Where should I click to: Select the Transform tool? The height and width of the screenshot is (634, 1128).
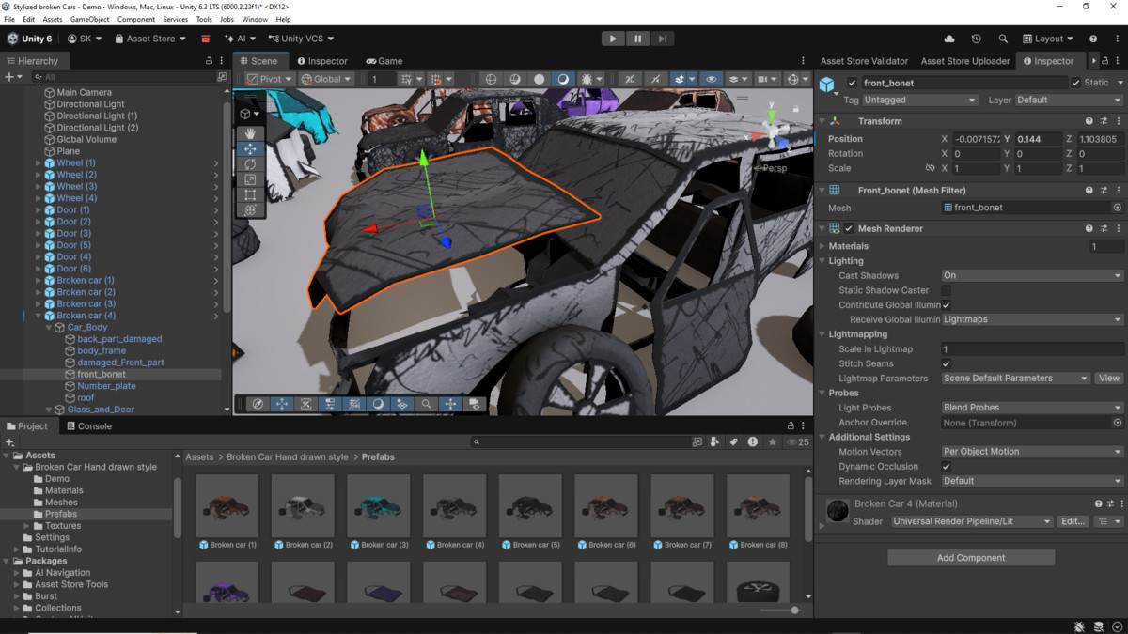pyautogui.click(x=250, y=209)
